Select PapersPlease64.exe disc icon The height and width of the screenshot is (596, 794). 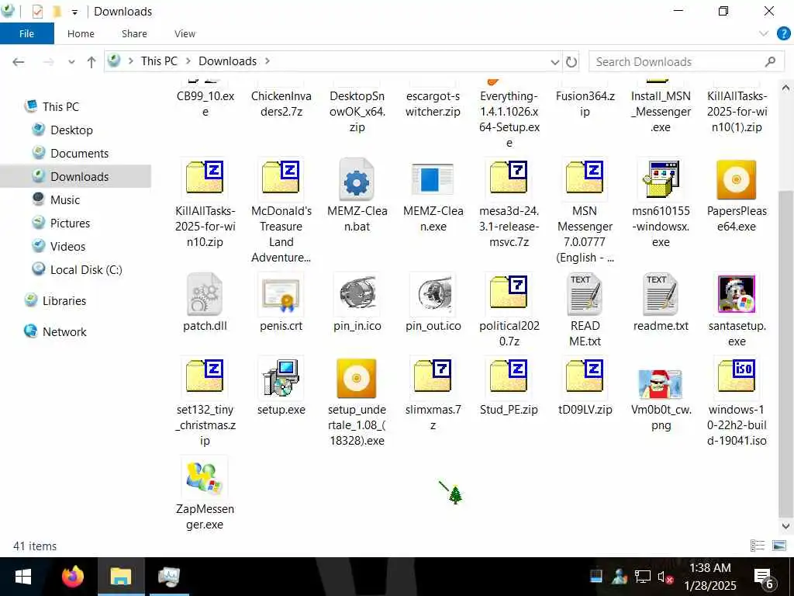[737, 179]
